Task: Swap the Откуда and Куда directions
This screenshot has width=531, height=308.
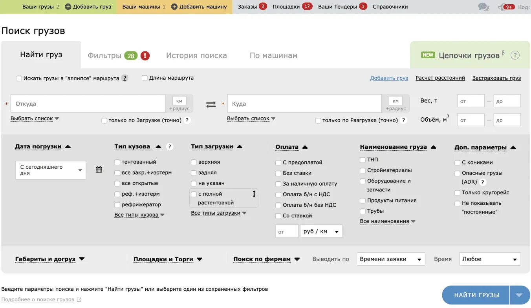Action: (x=211, y=104)
